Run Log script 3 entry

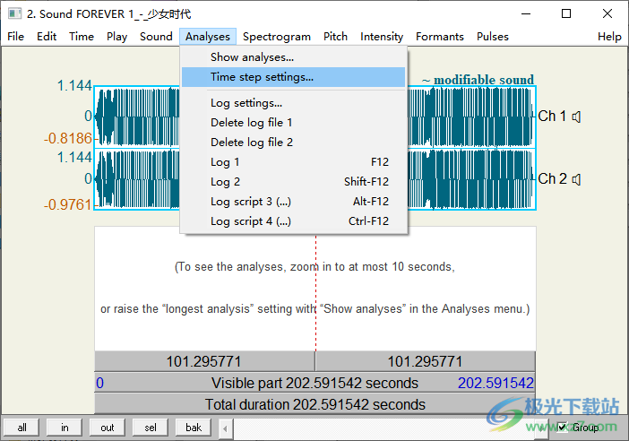(251, 202)
